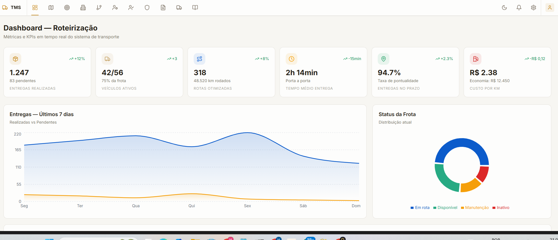
Task: Click the TMS logo link
Action: point(12,8)
